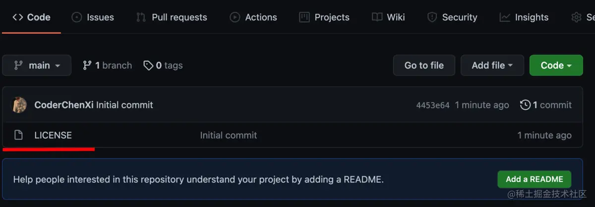Image resolution: width=595 pixels, height=207 pixels.
Task: Open the main branch dropdown
Action: point(37,65)
